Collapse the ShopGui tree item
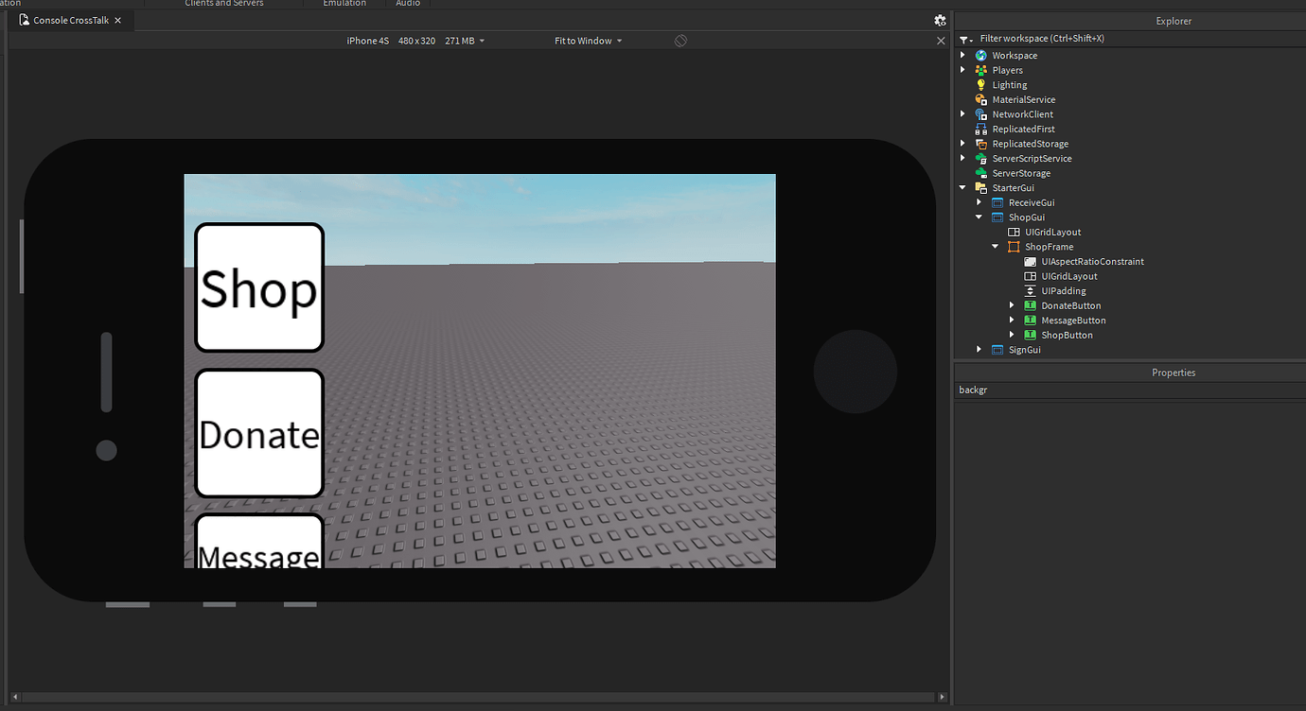 point(979,217)
